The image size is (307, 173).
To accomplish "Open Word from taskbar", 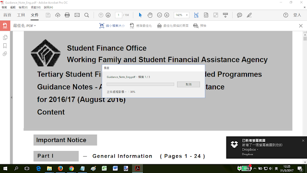I will [115, 169].
